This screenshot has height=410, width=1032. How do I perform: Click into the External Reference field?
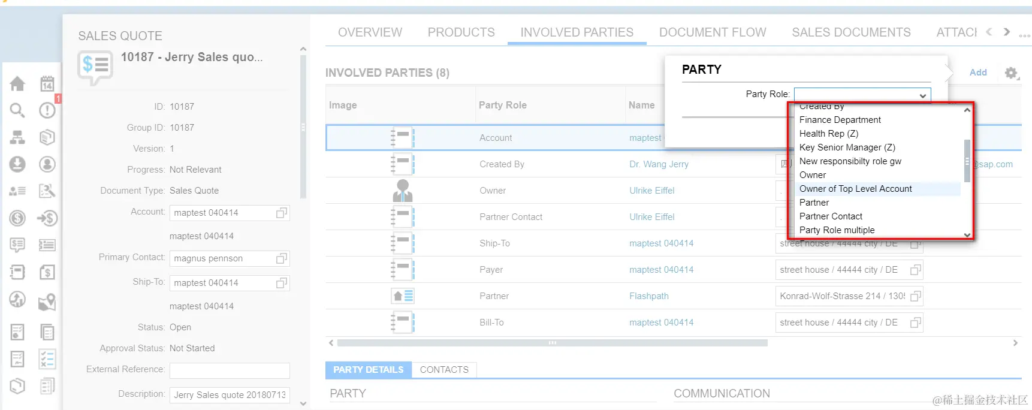click(x=230, y=370)
